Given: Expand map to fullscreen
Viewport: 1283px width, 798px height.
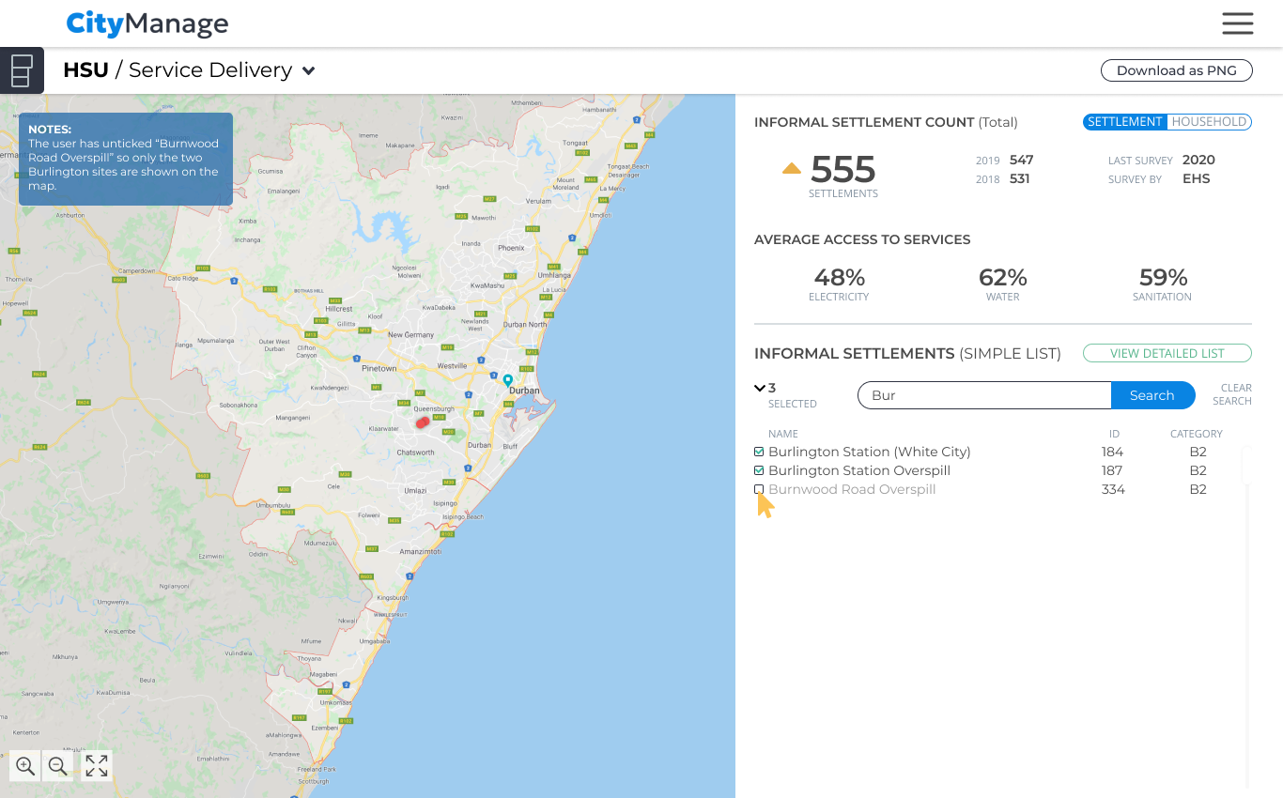Looking at the screenshot, I should [96, 766].
